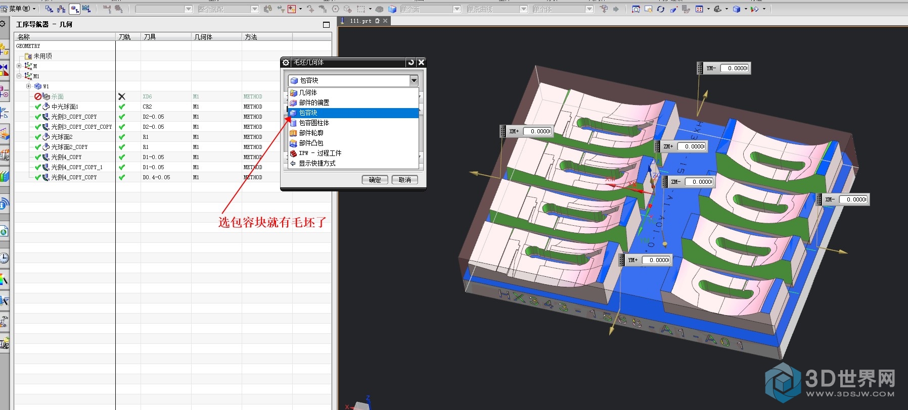This screenshot has height=410, width=908.
Task: Switch to Machining Method view icon
Action: pyautogui.click(x=86, y=9)
